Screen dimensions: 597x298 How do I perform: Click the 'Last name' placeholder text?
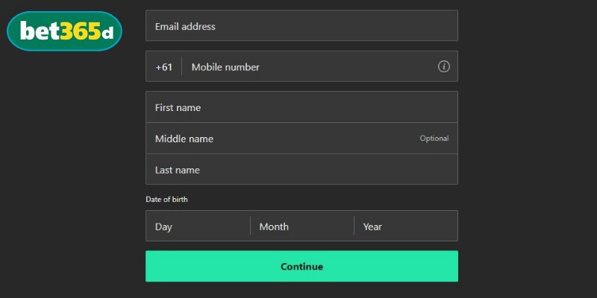point(177,170)
